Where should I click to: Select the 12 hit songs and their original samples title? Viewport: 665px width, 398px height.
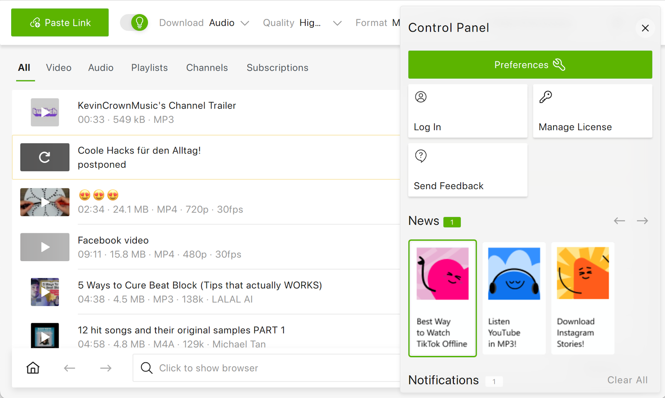(x=181, y=330)
